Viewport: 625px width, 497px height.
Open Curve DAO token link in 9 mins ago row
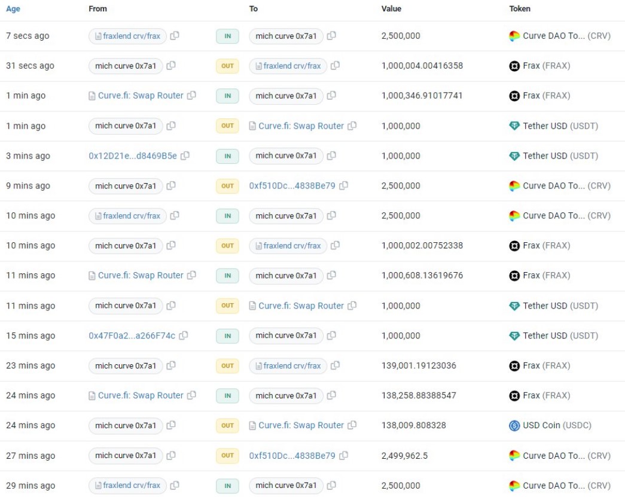(566, 186)
